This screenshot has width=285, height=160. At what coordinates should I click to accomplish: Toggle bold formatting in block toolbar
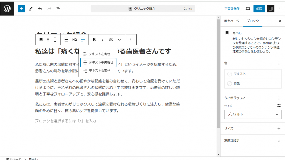click(x=94, y=40)
